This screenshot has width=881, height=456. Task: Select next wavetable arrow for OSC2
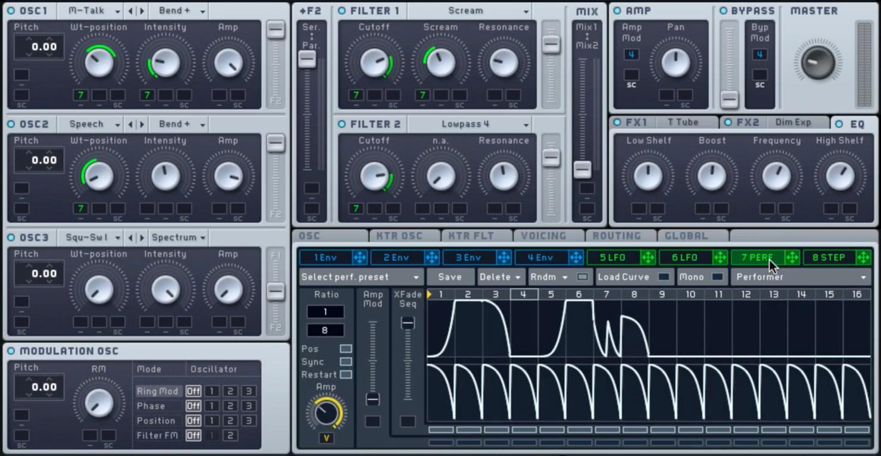142,124
